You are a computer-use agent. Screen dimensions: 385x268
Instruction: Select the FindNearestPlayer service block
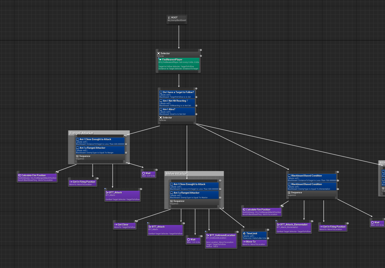tap(179, 64)
